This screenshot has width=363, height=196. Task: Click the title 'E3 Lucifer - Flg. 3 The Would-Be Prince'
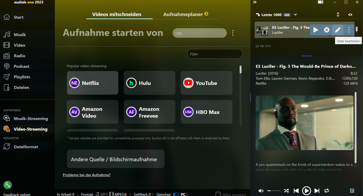pyautogui.click(x=306, y=66)
